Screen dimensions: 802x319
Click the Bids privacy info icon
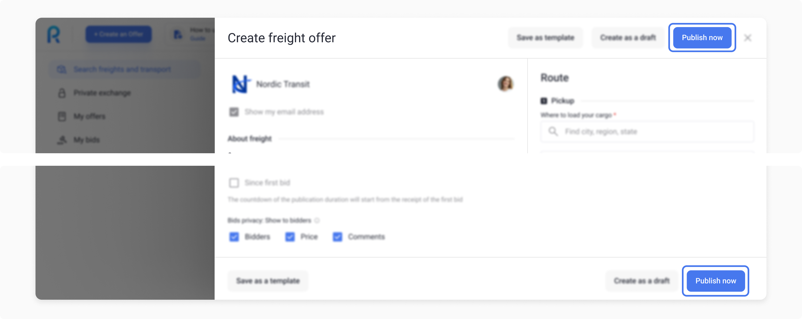click(x=317, y=220)
